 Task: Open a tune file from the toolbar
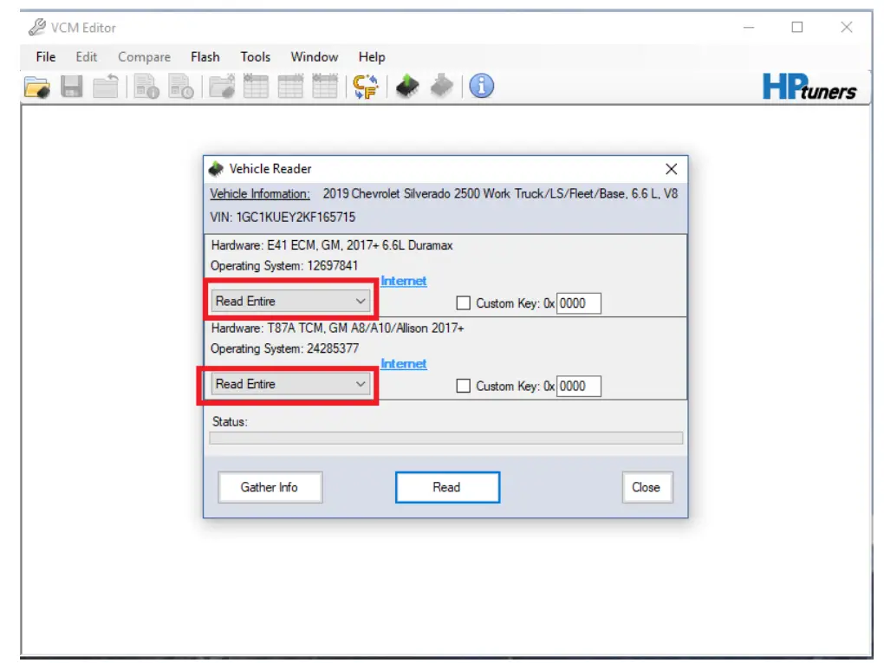pos(36,87)
